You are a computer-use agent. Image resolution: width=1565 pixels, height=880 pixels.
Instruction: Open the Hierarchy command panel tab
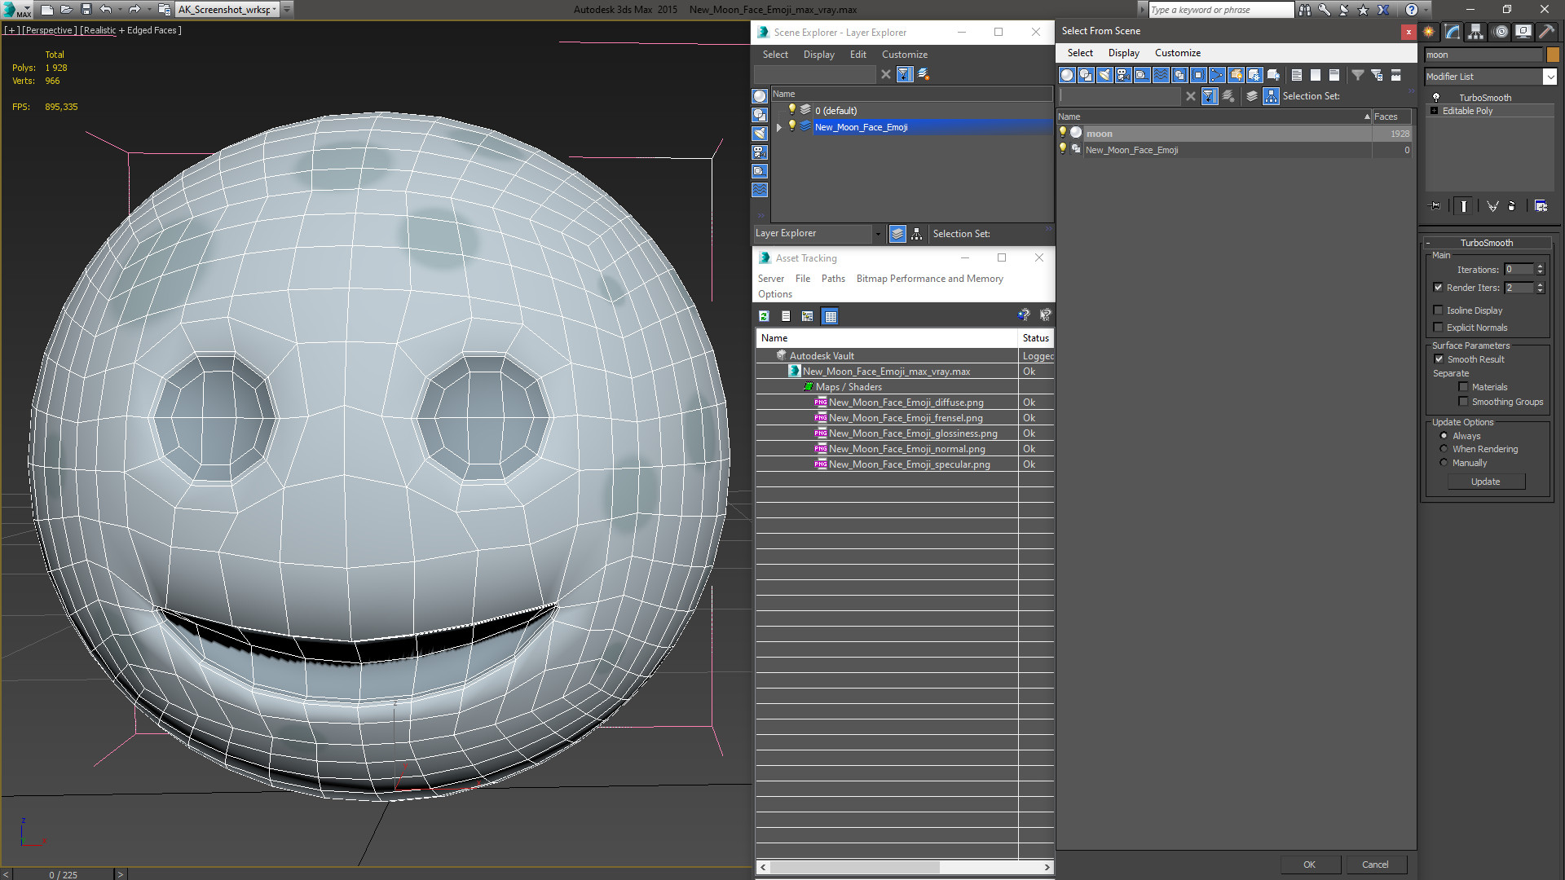(1476, 32)
